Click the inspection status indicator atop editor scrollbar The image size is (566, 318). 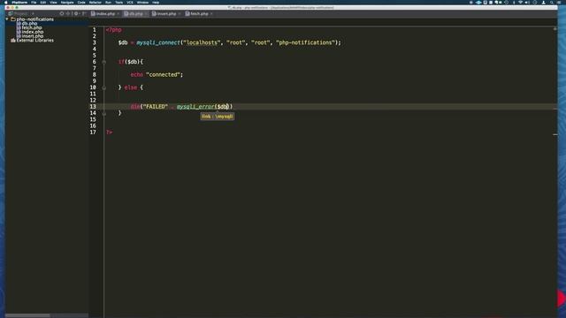point(555,28)
